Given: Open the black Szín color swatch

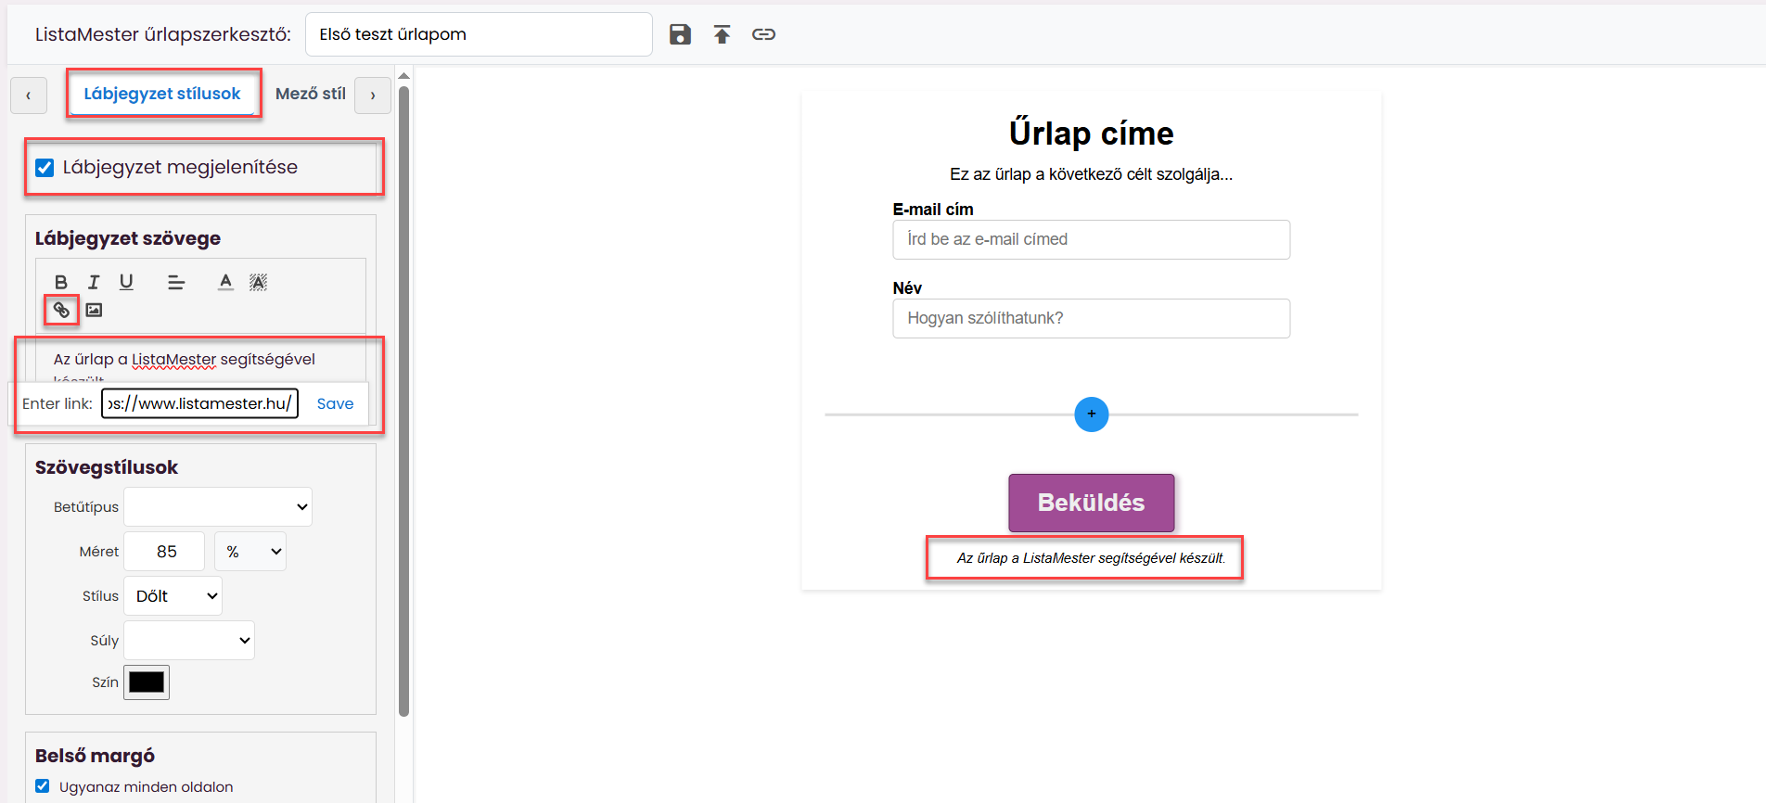Looking at the screenshot, I should point(147,682).
